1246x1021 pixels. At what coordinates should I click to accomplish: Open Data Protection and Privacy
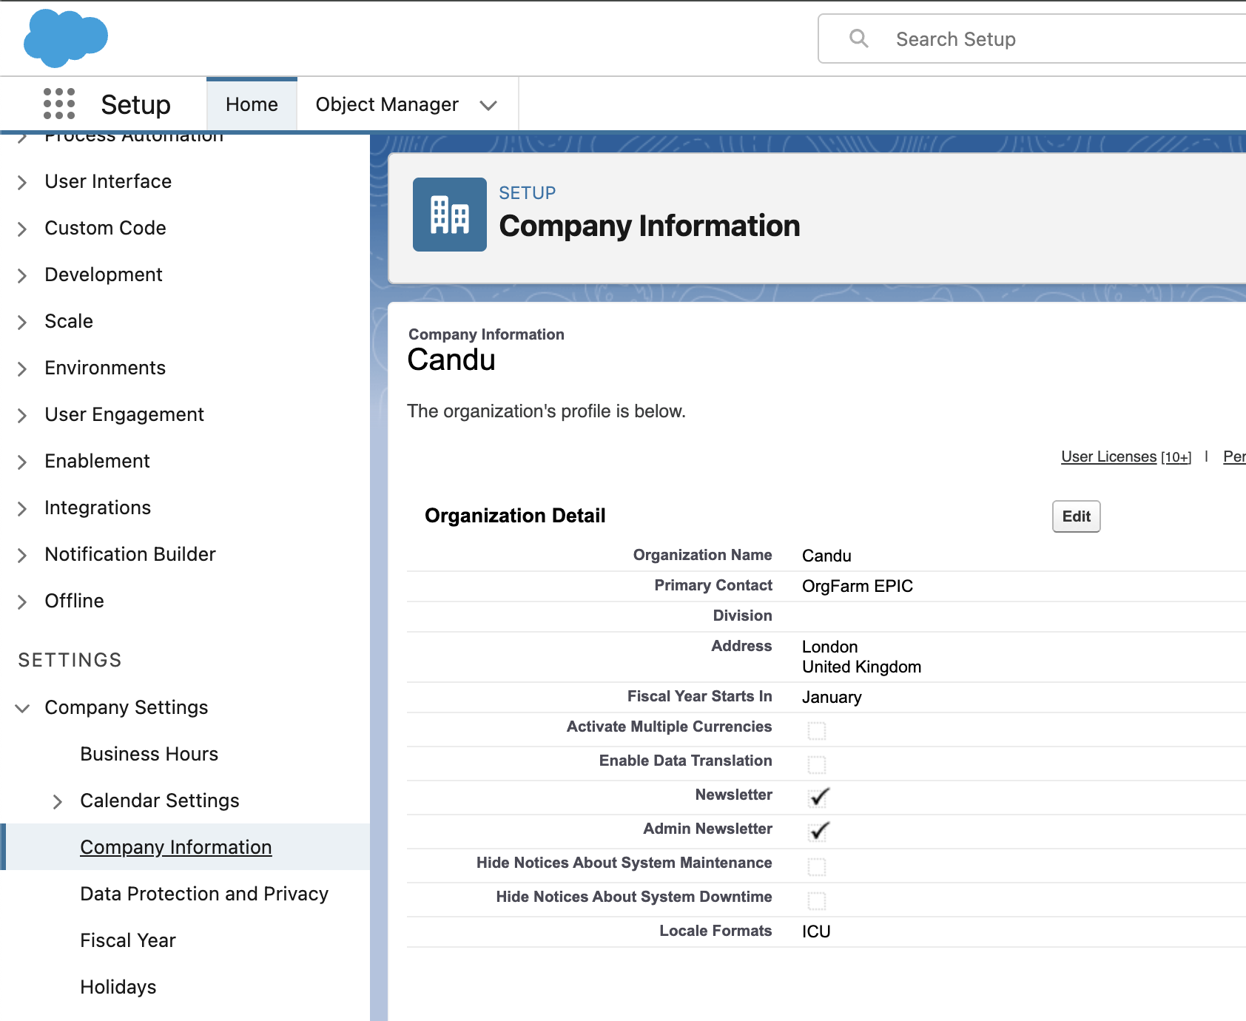coord(204,894)
